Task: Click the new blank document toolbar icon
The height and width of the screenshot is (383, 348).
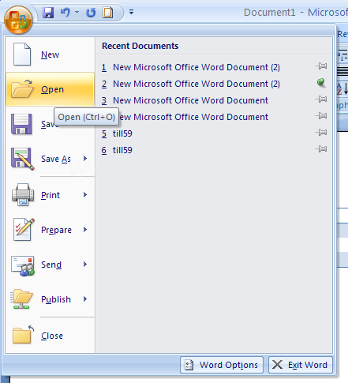Action: pos(108,13)
